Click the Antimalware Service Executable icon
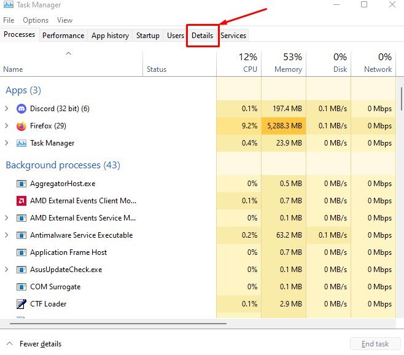This screenshot has height=355, width=404. click(21, 235)
